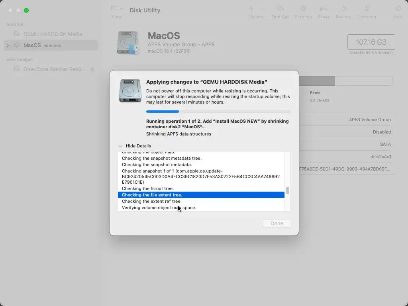
Task: Click the disk usage bar
Action: coord(345,81)
